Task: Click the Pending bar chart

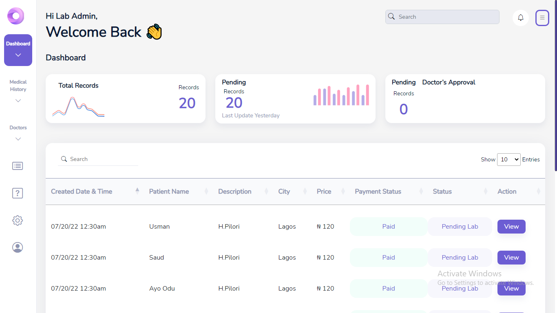Action: [341, 95]
